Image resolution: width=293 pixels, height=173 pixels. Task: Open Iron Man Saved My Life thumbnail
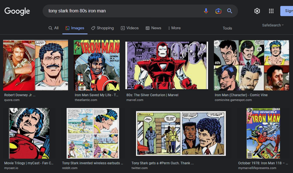tap(97, 65)
